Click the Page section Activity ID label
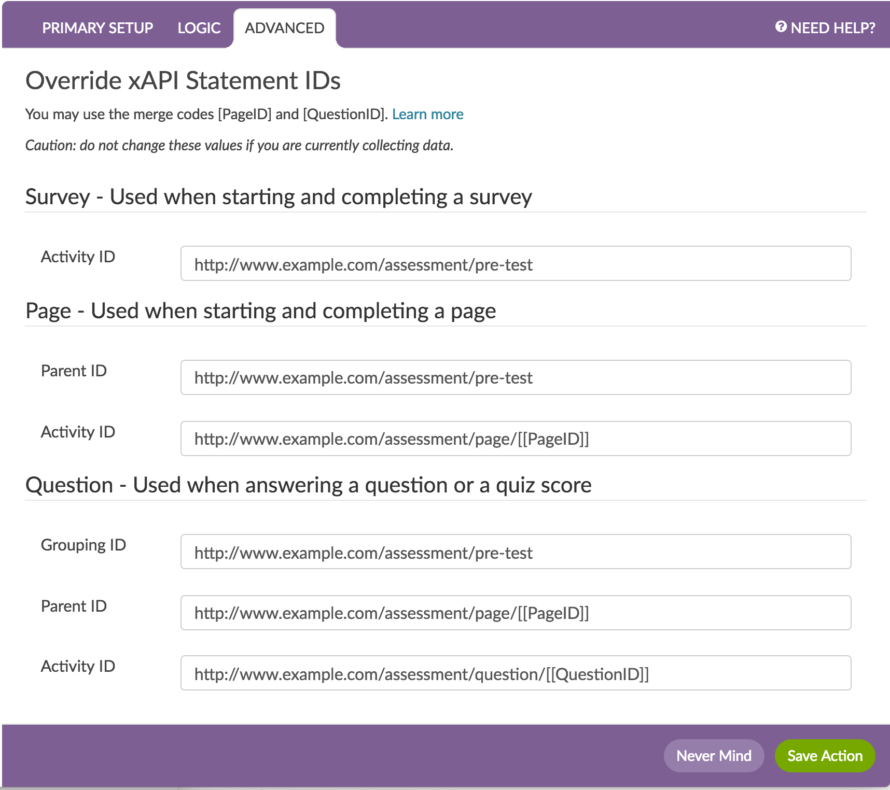Viewport: 890px width, 790px height. (x=78, y=432)
